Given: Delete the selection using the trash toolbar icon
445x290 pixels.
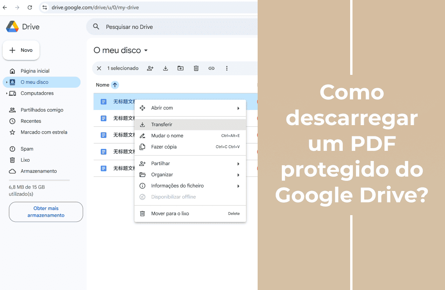Looking at the screenshot, I should (196, 68).
